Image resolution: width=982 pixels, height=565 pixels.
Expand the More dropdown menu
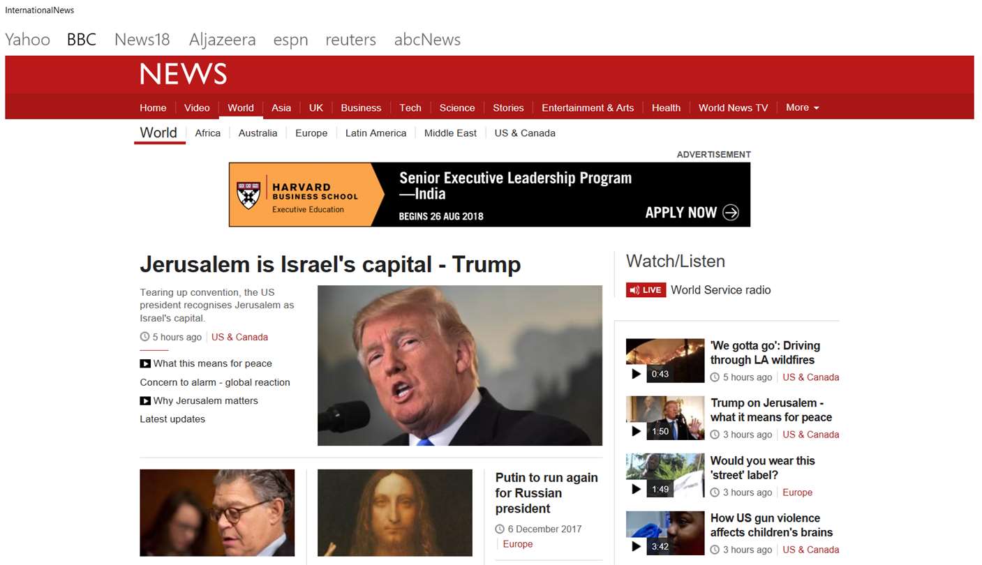click(x=802, y=107)
